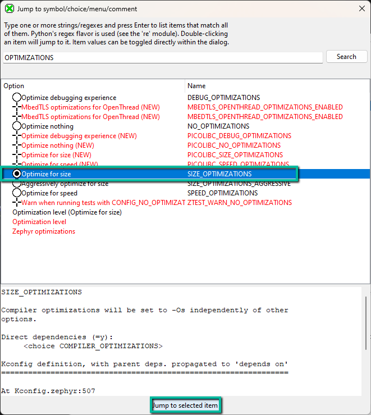
Task: Click the search text input field
Action: point(163,57)
